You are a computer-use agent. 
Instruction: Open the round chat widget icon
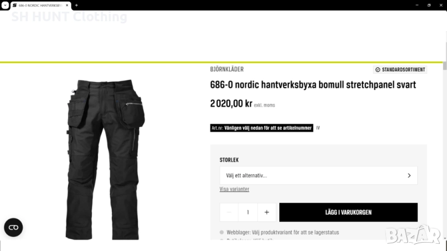click(13, 228)
